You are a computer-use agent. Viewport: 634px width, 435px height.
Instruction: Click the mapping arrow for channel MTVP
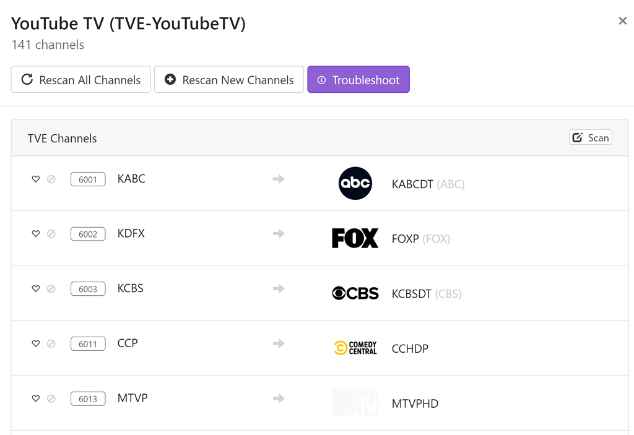pyautogui.click(x=278, y=398)
